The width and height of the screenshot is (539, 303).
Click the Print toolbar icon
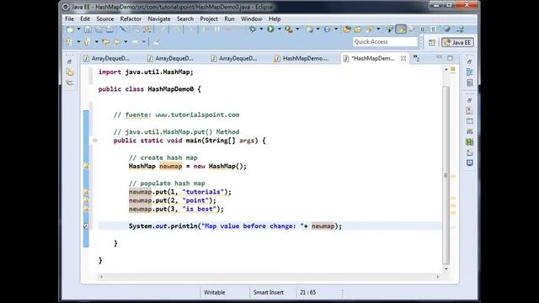coord(109,29)
